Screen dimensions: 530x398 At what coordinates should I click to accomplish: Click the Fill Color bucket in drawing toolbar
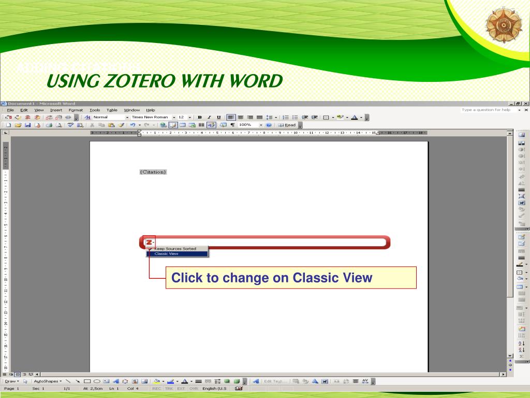point(156,381)
